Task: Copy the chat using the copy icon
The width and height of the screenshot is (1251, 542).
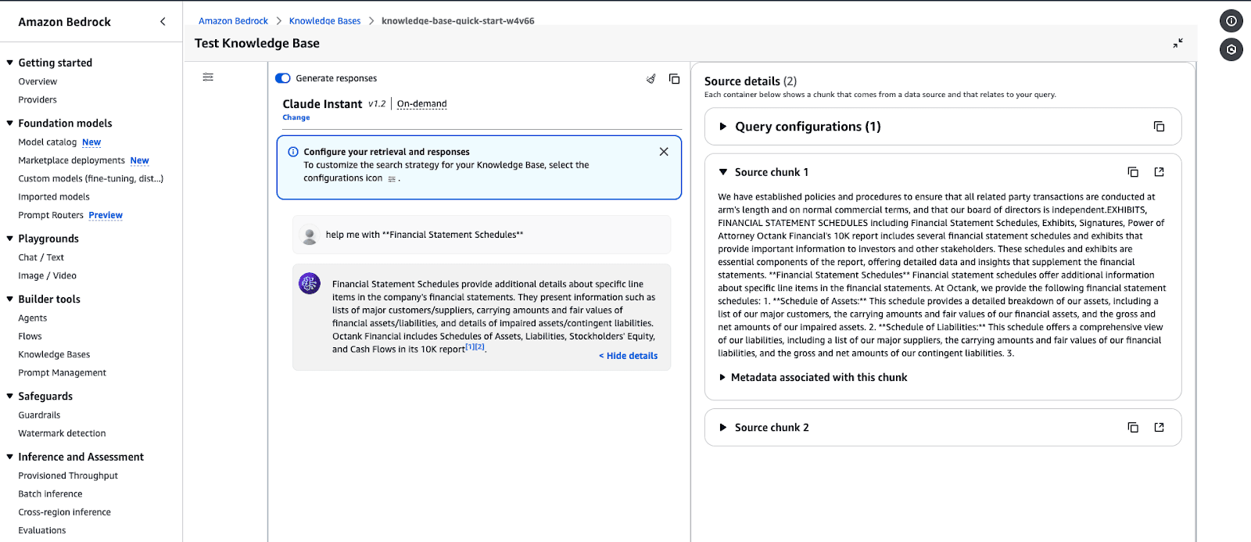Action: coord(674,79)
